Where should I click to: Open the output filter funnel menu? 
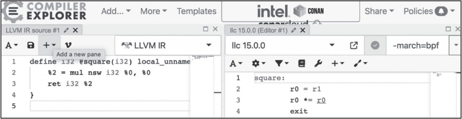[281, 63]
